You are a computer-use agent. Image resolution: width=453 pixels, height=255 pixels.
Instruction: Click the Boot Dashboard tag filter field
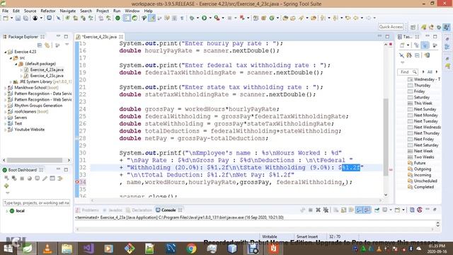coord(36,203)
